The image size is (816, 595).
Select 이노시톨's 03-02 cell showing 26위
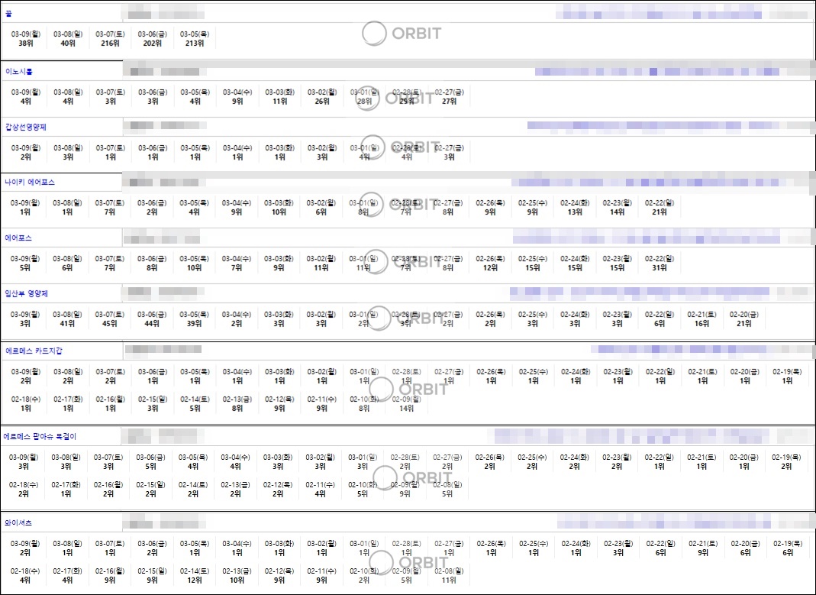(x=321, y=96)
